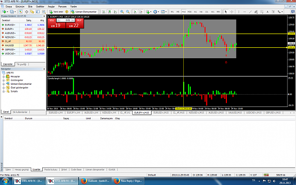Viewport: 296px width, 185px height.
Task: Open the Hesap geçmişi terminal tab
Action: coord(22,169)
